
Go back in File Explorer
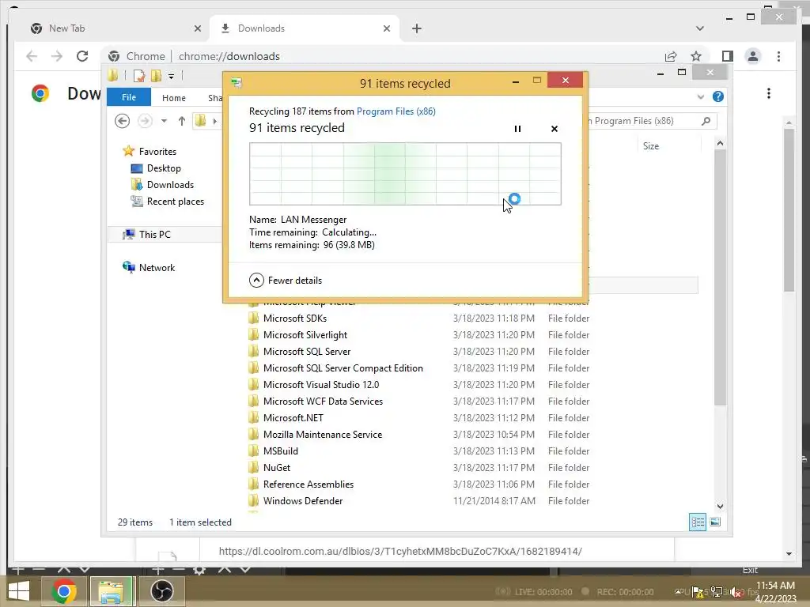click(122, 121)
